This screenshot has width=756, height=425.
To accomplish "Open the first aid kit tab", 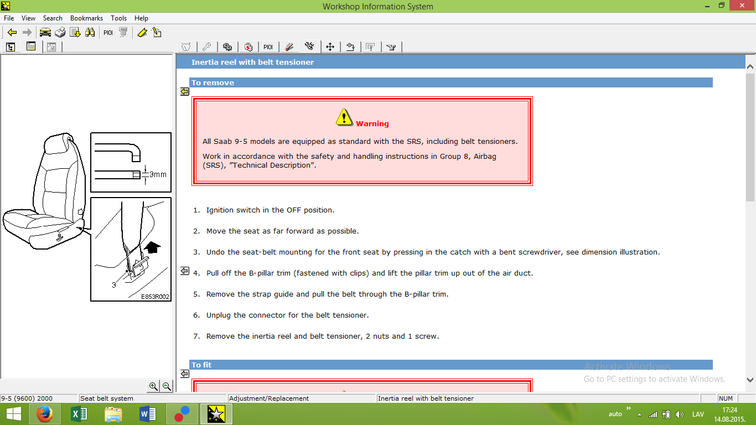I will (x=248, y=47).
